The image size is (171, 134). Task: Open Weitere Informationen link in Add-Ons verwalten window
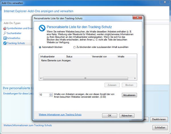tap(28, 125)
